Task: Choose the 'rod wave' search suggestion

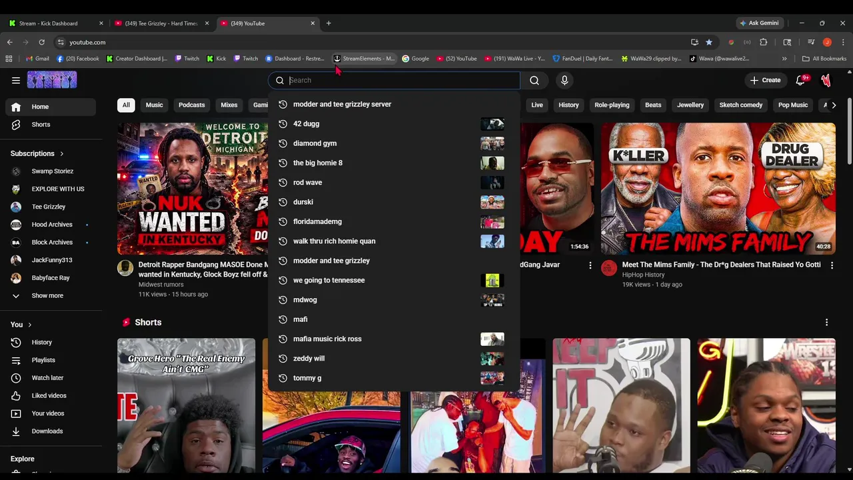Action: [x=393, y=183]
